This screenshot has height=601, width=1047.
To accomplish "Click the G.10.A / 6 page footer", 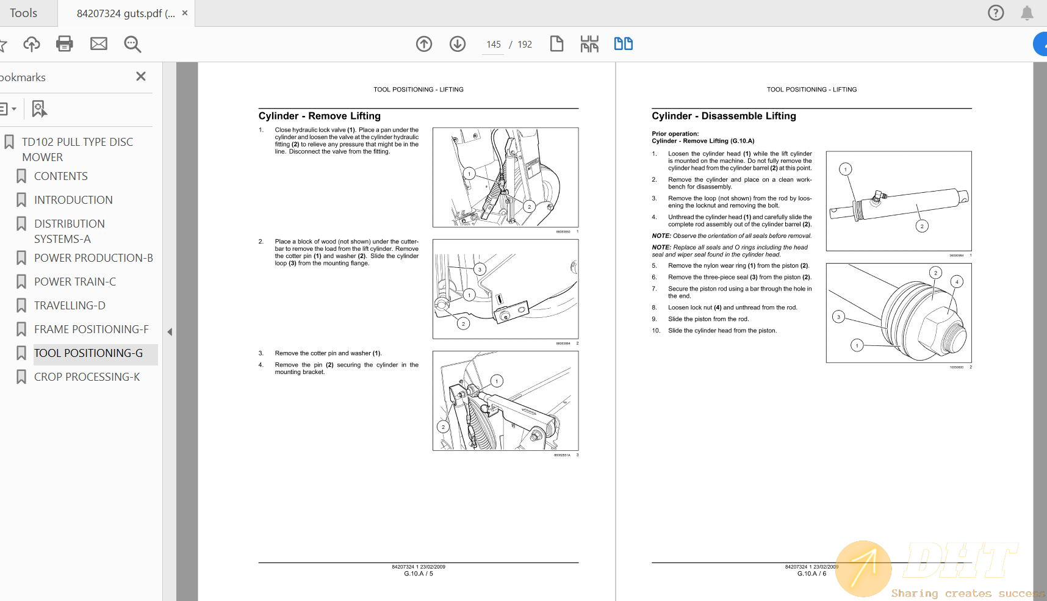I will pos(811,574).
